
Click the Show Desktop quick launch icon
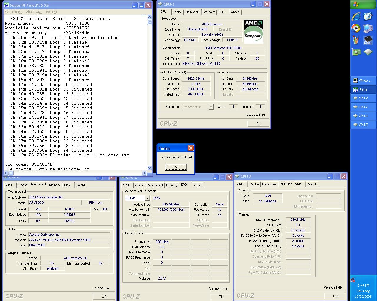pyautogui.click(x=368, y=16)
